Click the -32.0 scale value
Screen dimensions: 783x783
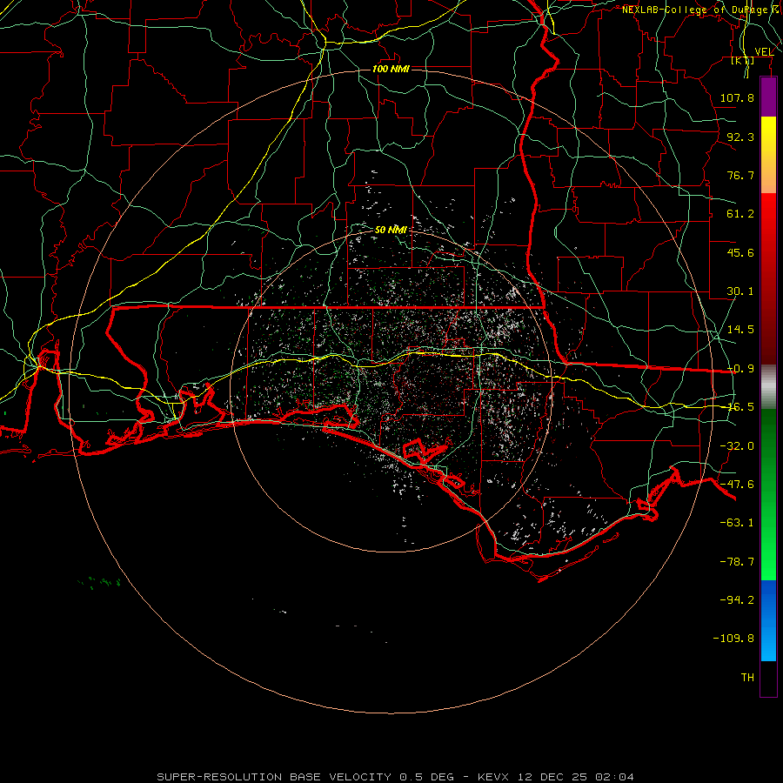pos(737,446)
